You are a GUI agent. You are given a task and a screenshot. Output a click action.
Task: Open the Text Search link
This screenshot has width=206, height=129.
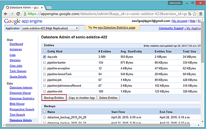point(18,115)
